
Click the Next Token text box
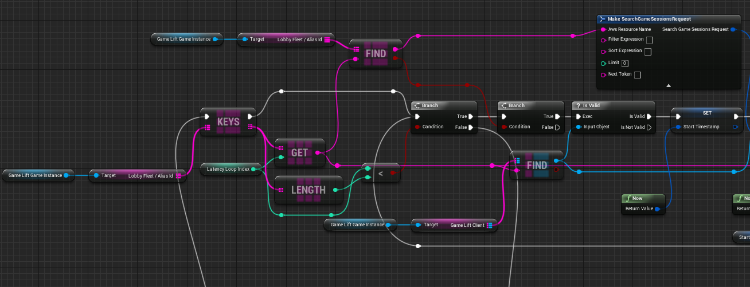[x=638, y=74]
